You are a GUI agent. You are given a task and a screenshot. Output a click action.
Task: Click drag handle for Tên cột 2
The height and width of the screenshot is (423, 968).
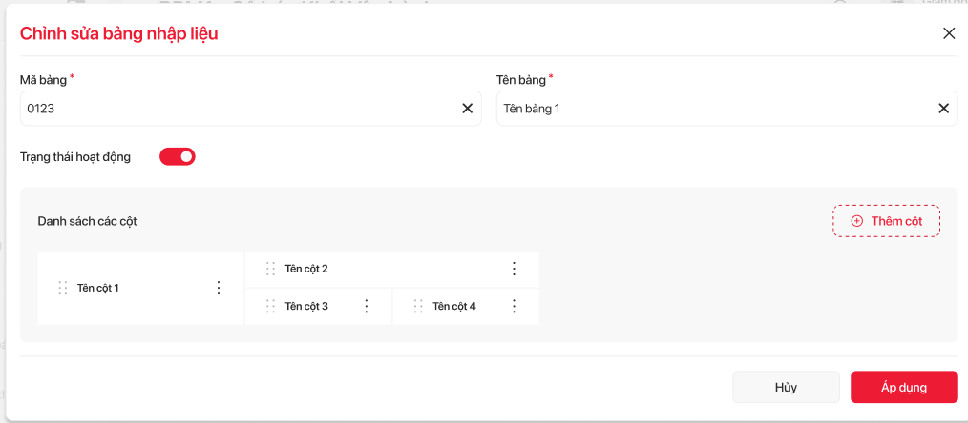click(x=271, y=269)
